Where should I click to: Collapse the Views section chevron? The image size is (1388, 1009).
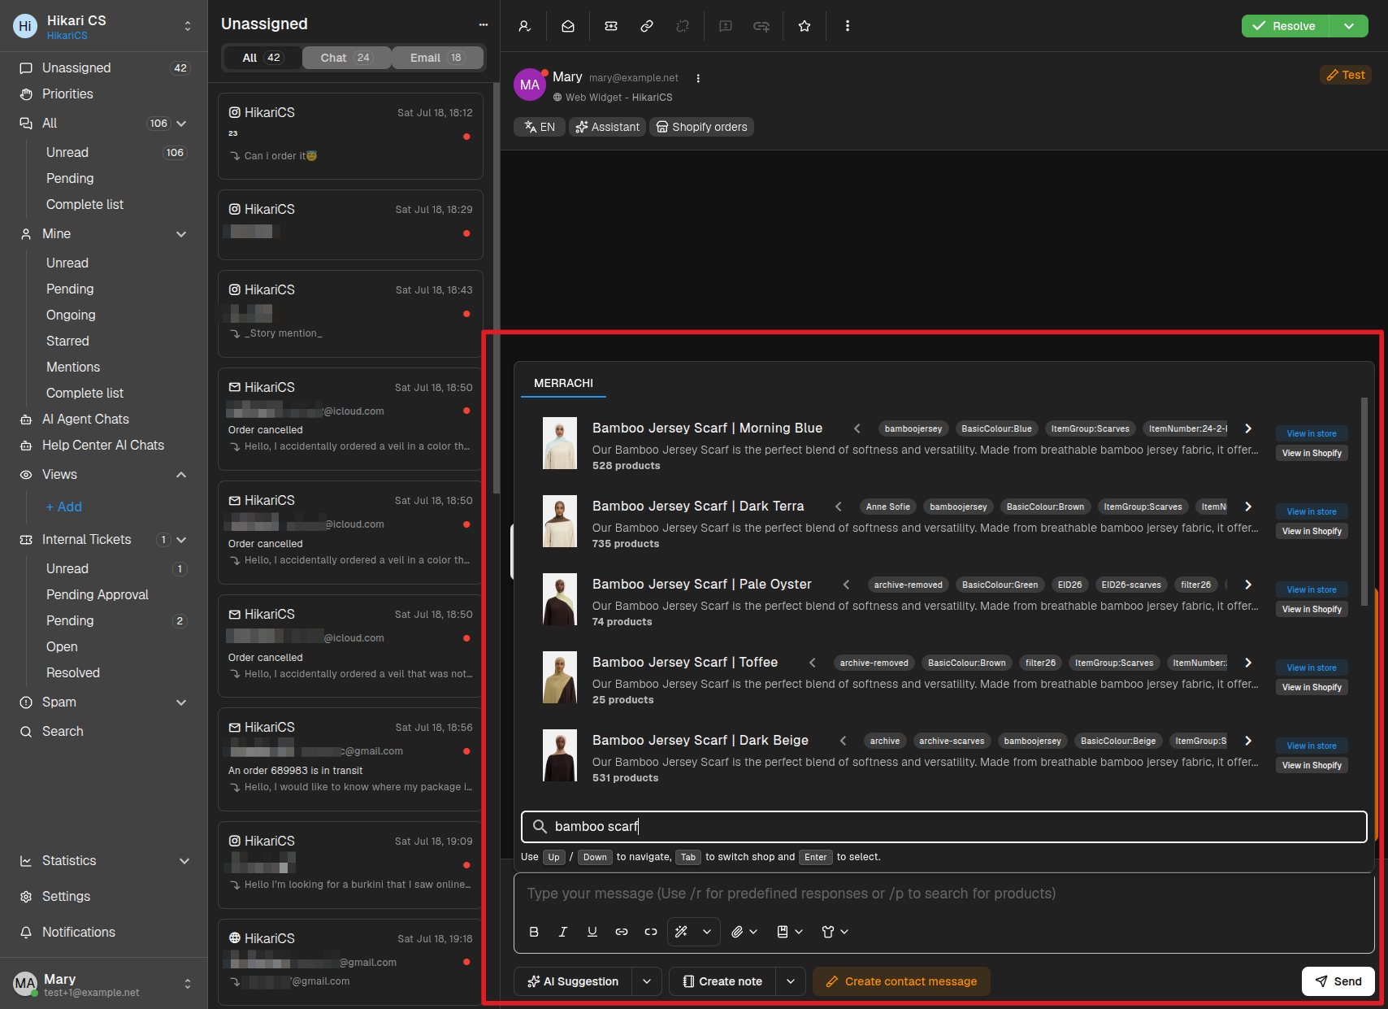click(x=181, y=475)
